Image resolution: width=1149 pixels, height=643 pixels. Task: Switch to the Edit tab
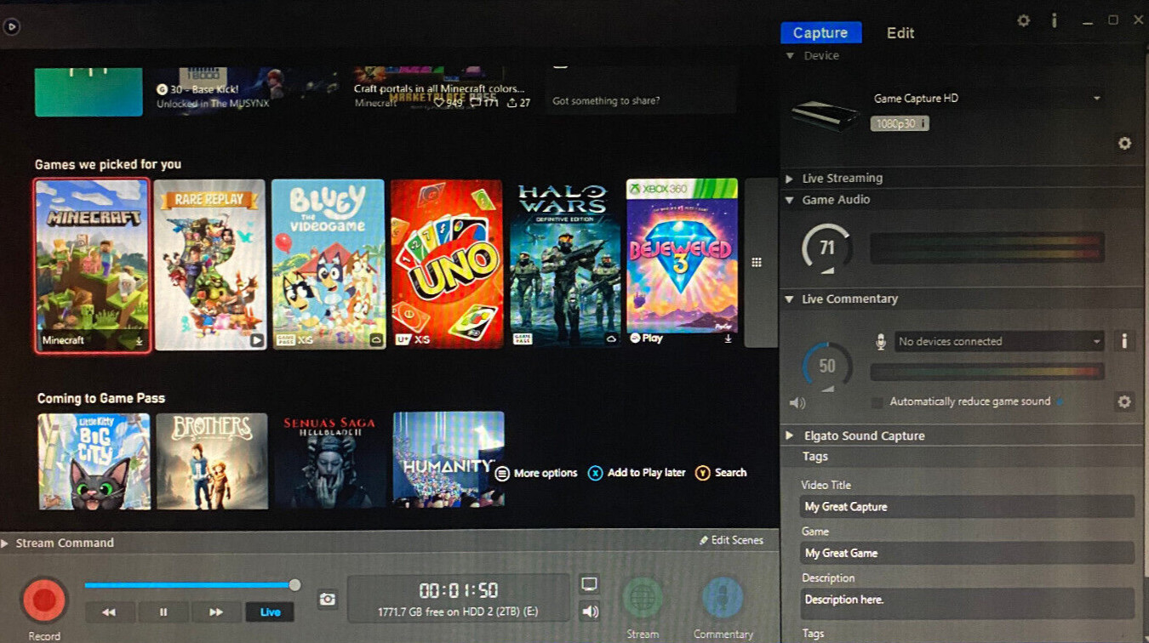tap(900, 32)
